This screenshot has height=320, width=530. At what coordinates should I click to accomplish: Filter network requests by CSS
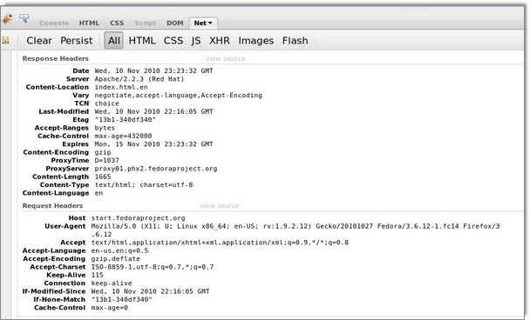point(173,41)
